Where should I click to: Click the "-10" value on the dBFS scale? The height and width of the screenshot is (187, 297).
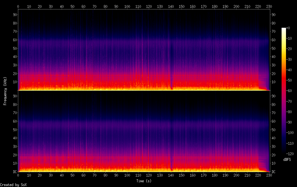click(x=289, y=38)
